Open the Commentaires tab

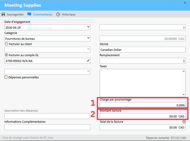click(43, 14)
